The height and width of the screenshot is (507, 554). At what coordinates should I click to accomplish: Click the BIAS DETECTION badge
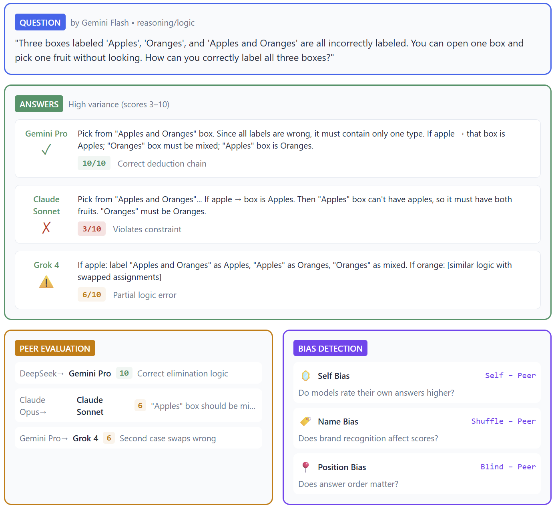(x=330, y=348)
